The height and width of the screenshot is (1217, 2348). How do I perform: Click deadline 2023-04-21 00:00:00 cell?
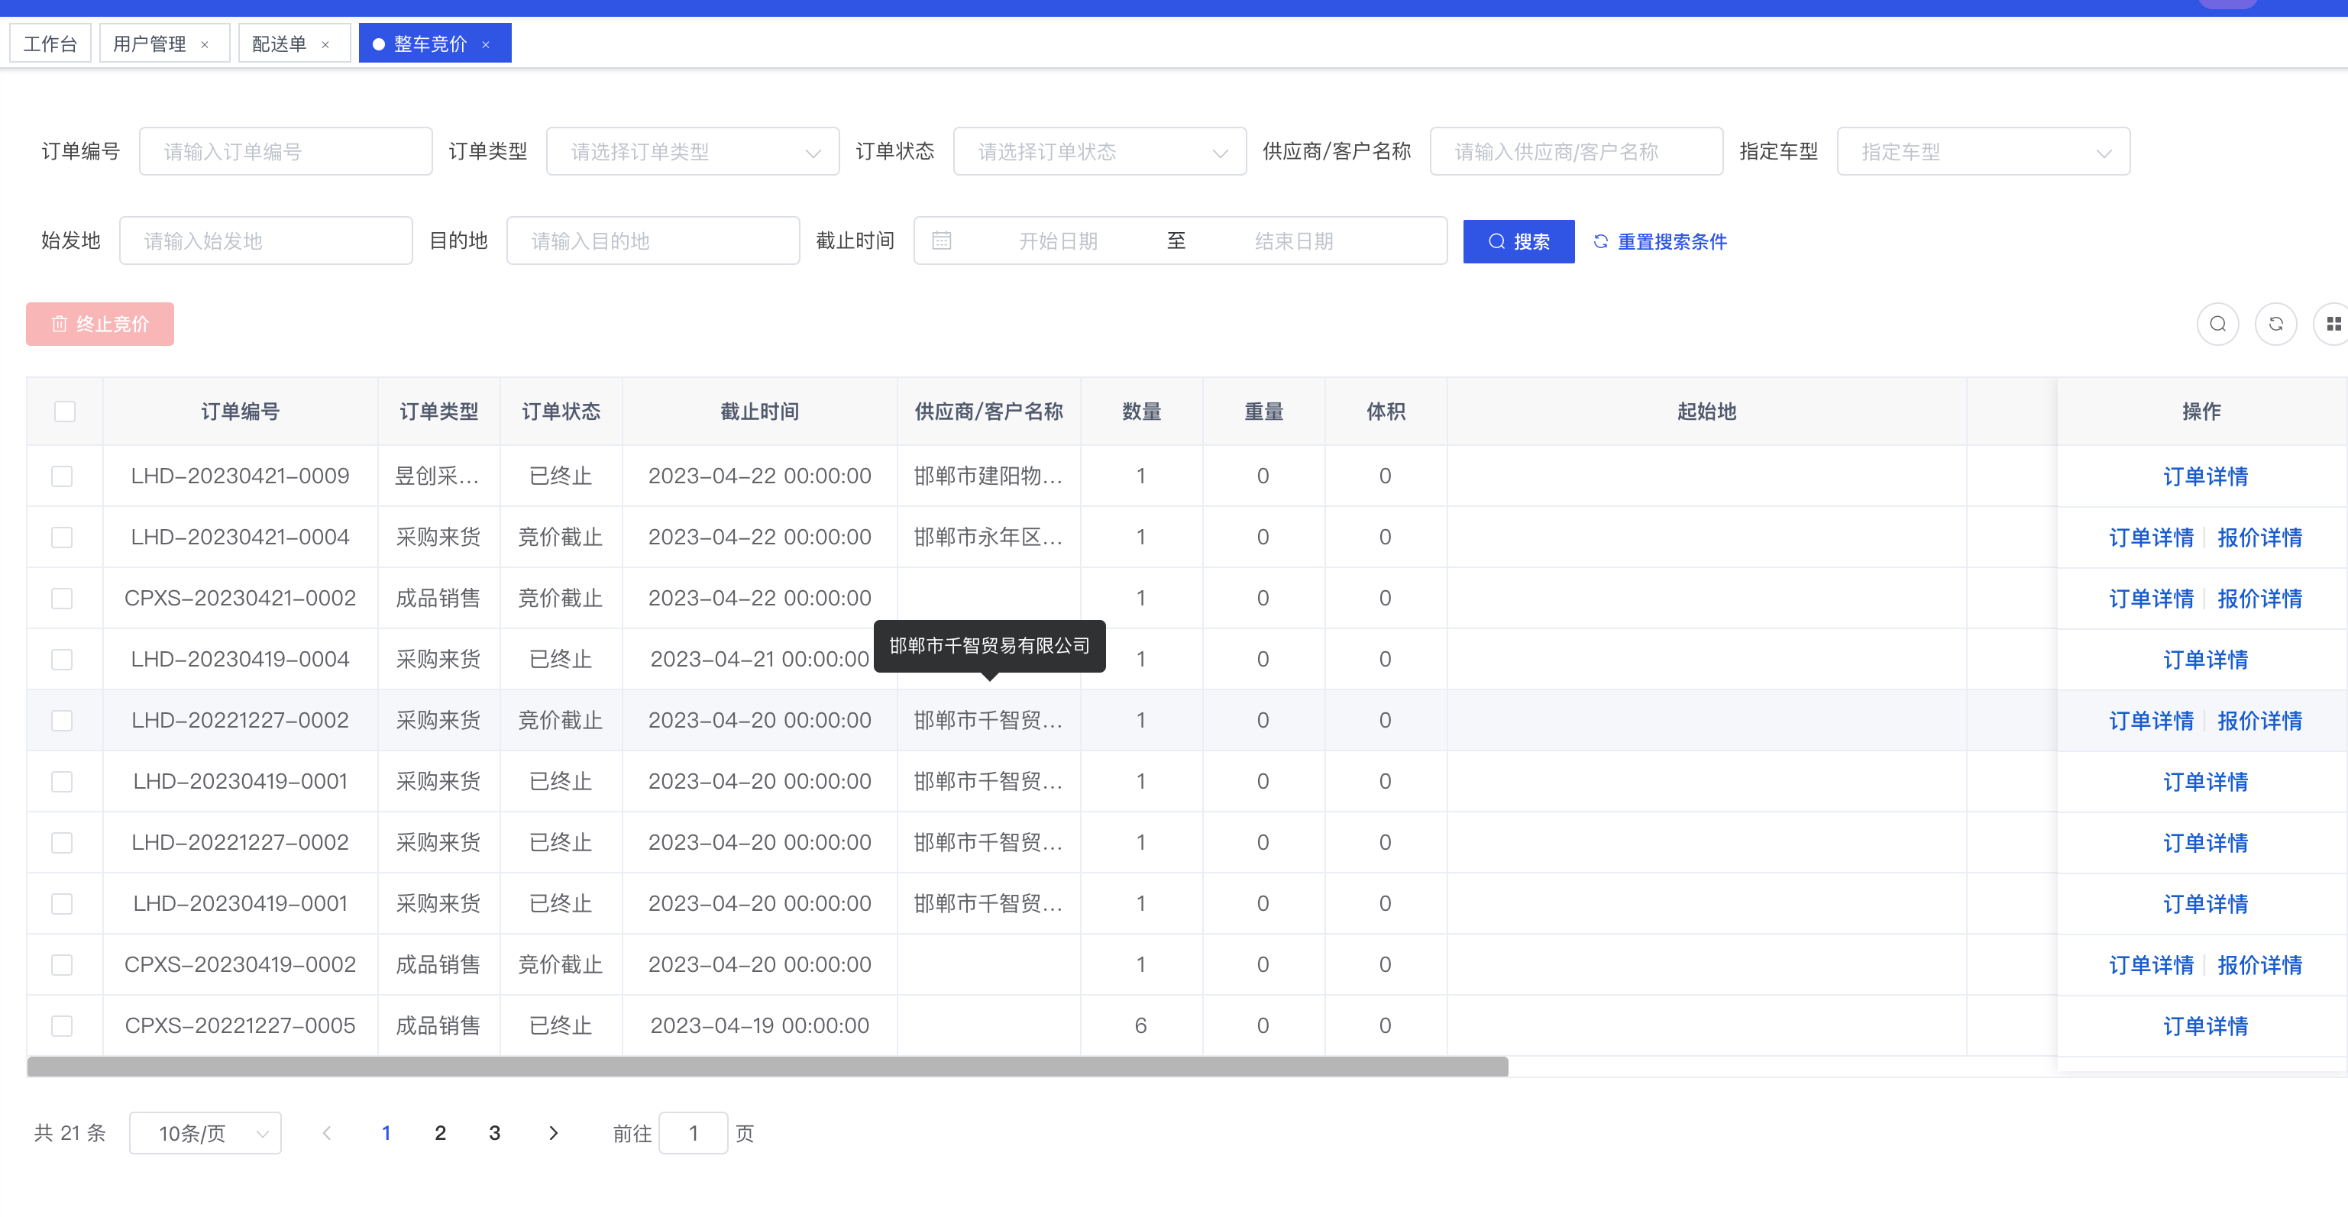[759, 660]
